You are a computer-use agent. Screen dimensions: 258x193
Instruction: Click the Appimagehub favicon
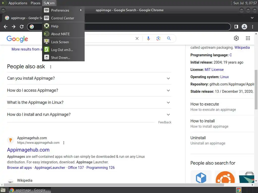[x=11, y=140]
